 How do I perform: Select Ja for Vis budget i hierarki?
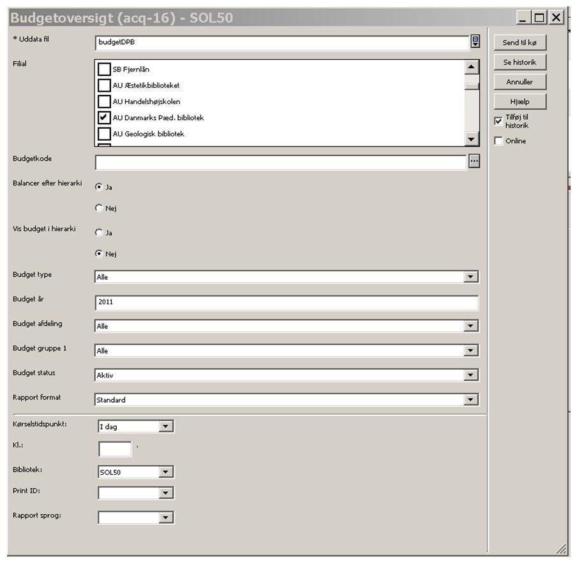(98, 233)
